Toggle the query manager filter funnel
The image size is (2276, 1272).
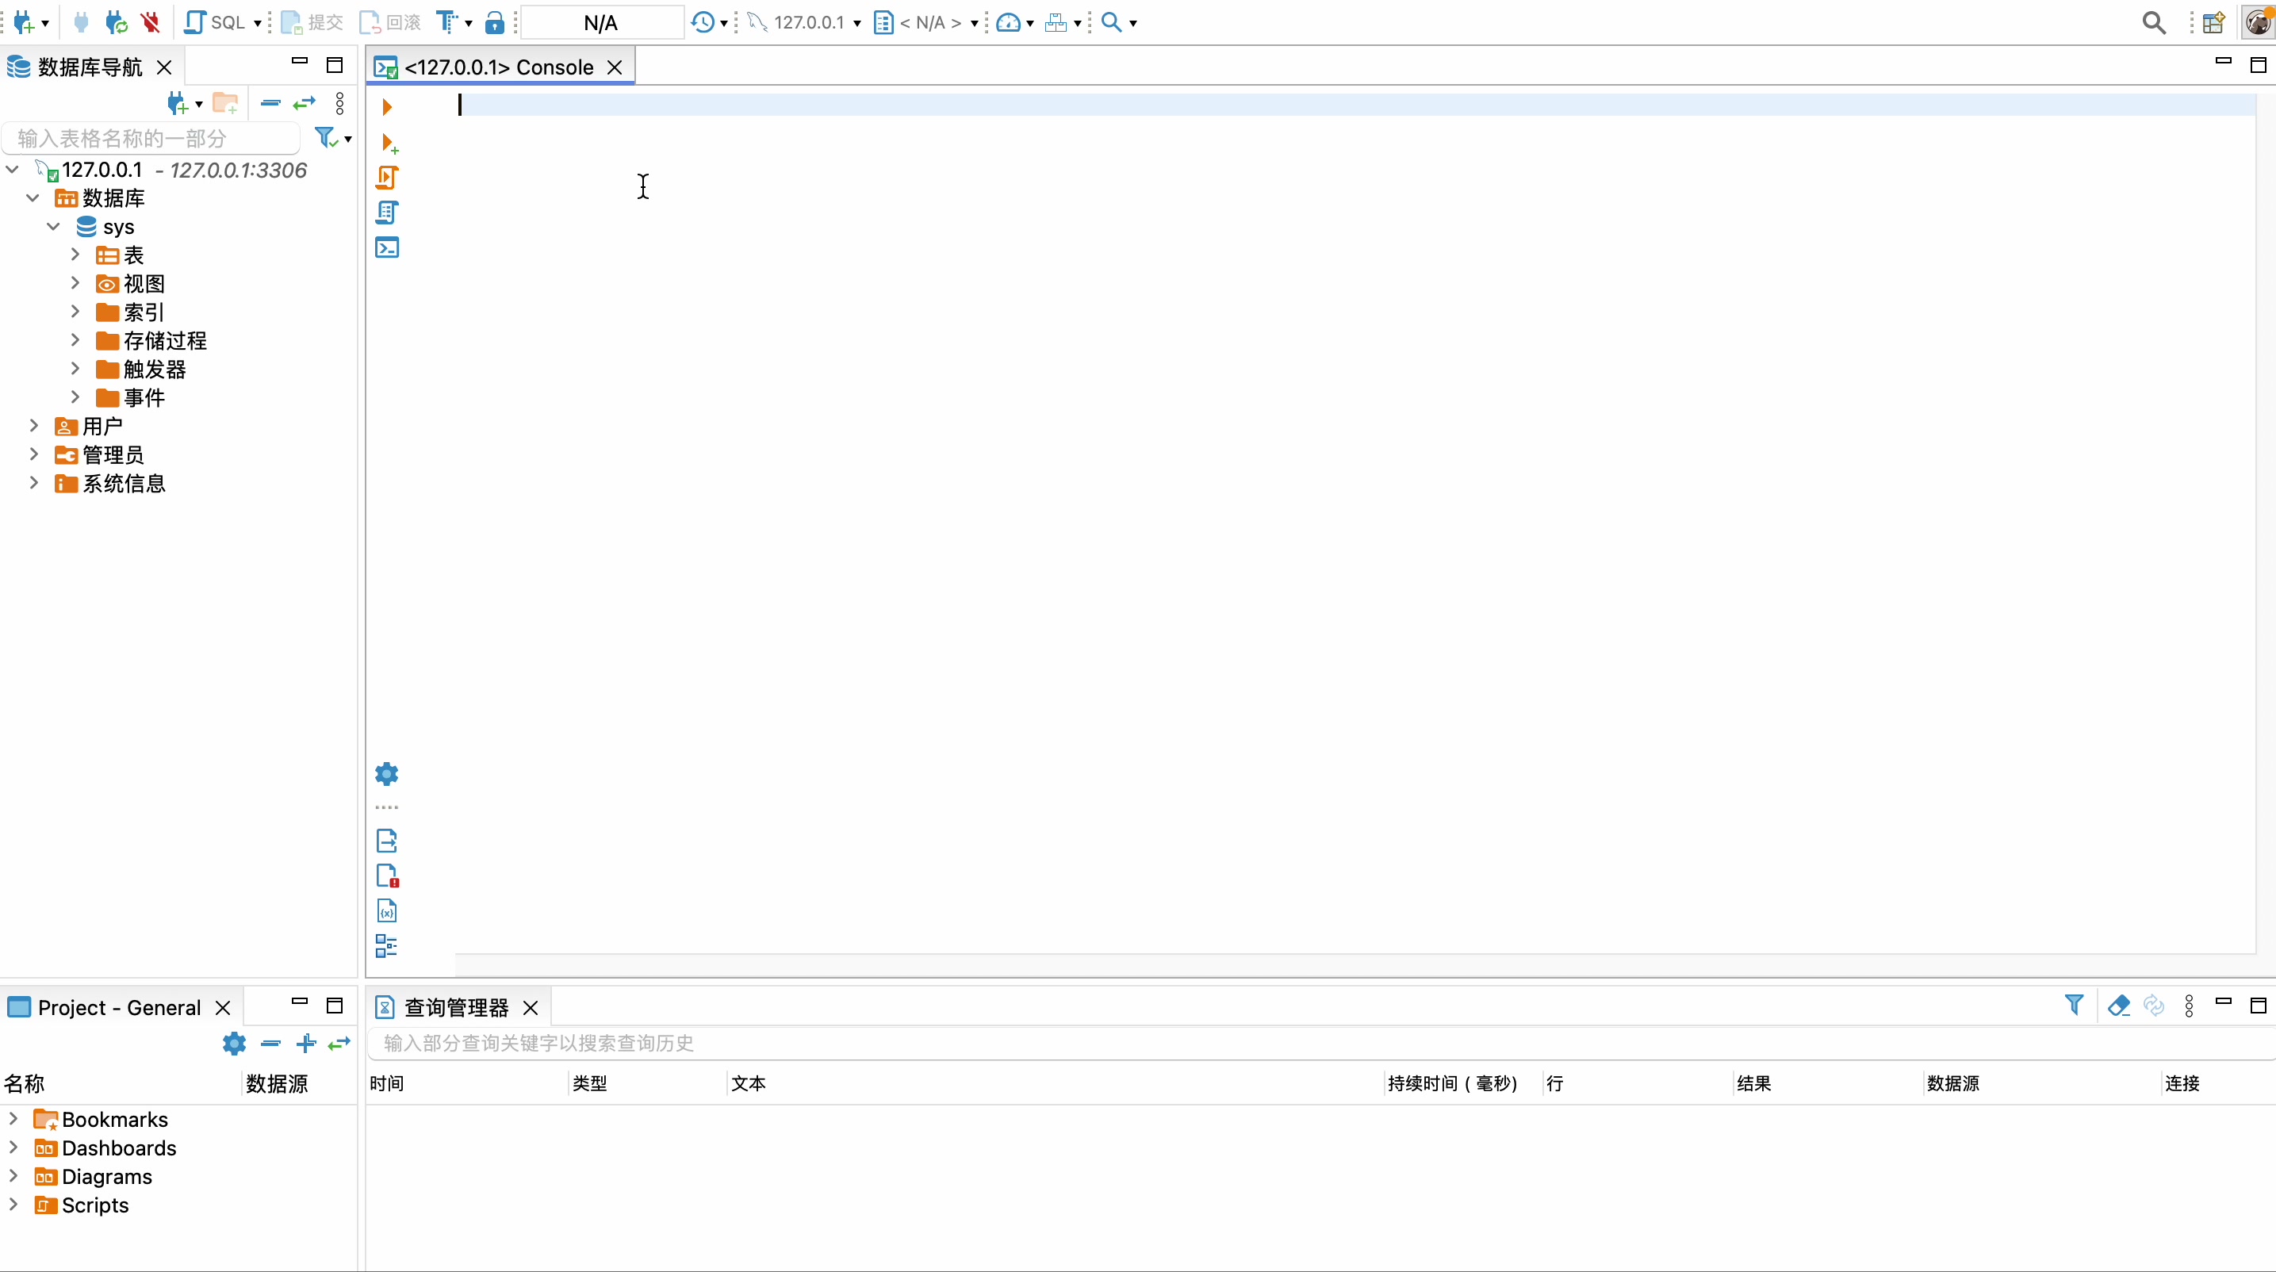[x=2073, y=1006]
